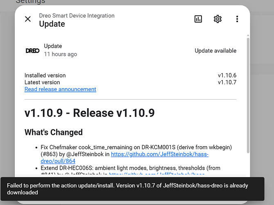This screenshot has width=274, height=205.
Task: Click the scrollbar up arrow
Action: [248, 36]
